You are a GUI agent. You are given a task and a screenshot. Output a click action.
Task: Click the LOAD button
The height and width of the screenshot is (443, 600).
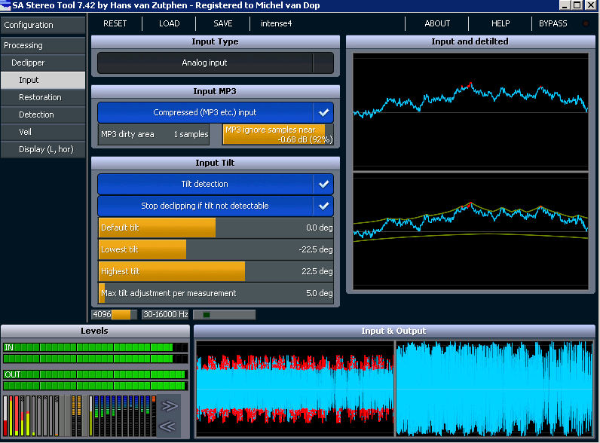[x=169, y=23]
